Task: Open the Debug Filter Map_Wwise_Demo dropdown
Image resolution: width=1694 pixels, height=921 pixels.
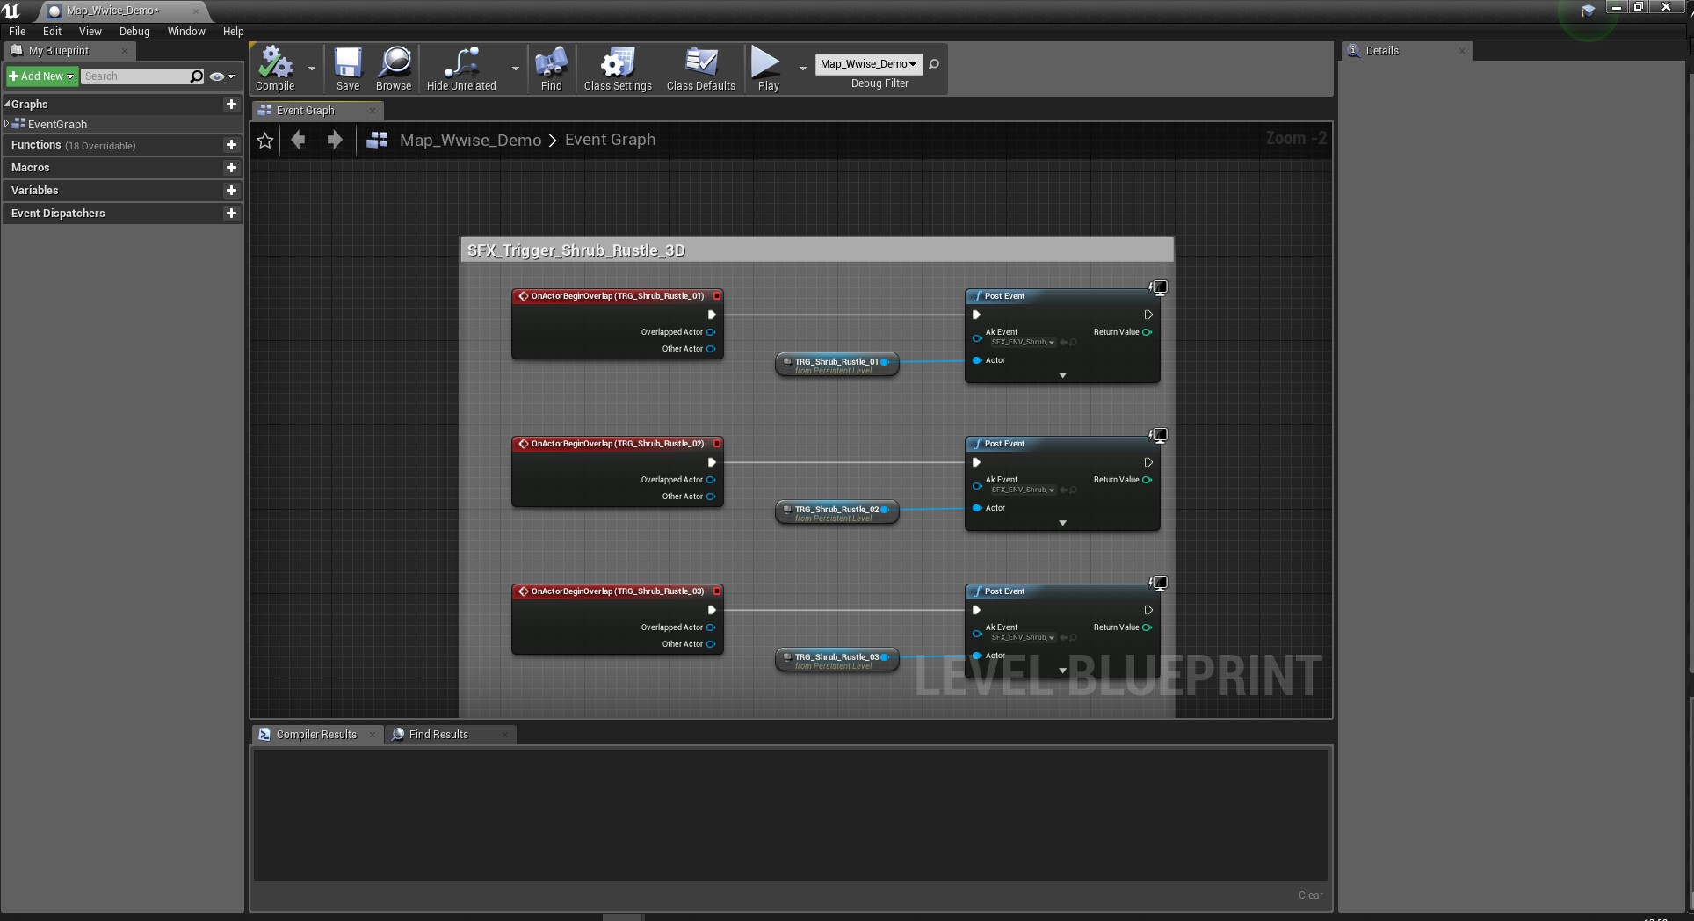Action: pos(868,64)
